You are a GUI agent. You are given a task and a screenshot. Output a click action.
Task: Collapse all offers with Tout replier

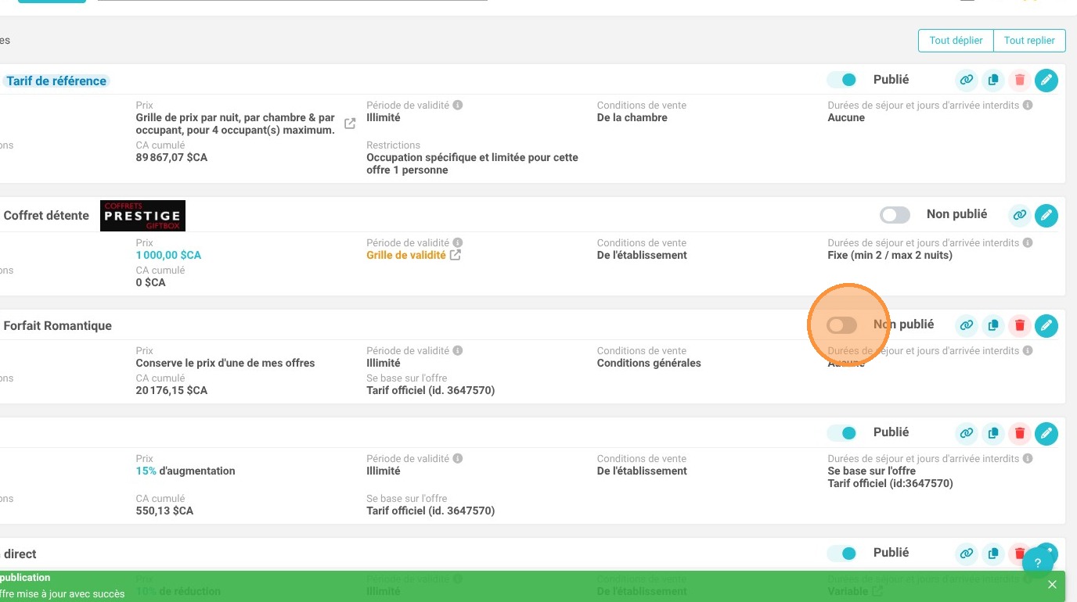[x=1029, y=41]
